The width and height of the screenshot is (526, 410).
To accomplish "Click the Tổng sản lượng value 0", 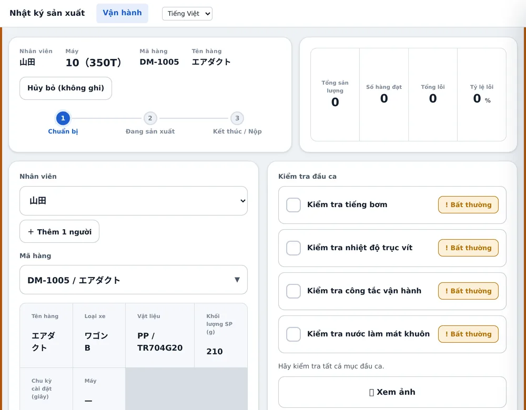I will (x=335, y=102).
